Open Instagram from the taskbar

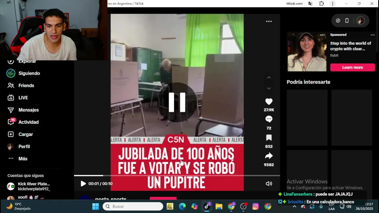tap(256, 206)
